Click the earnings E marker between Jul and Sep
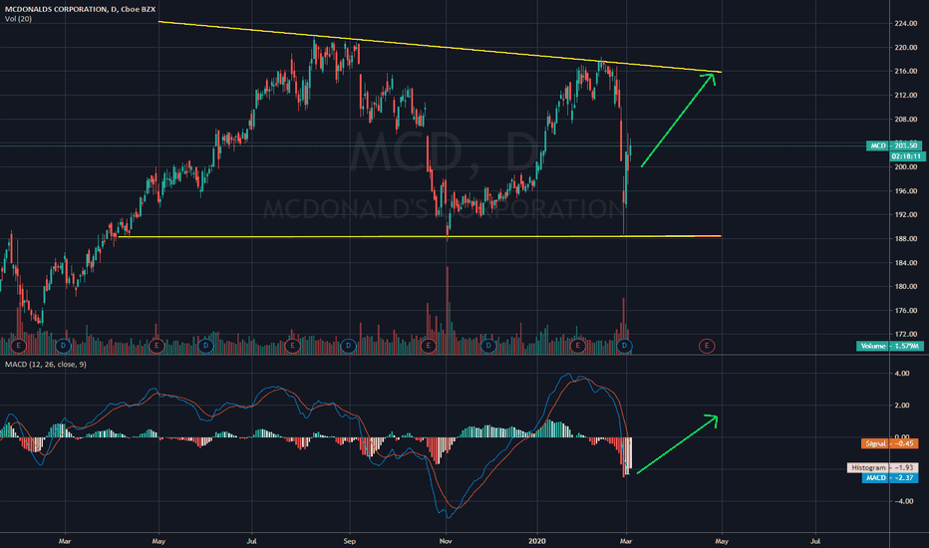The image size is (929, 548). (292, 346)
